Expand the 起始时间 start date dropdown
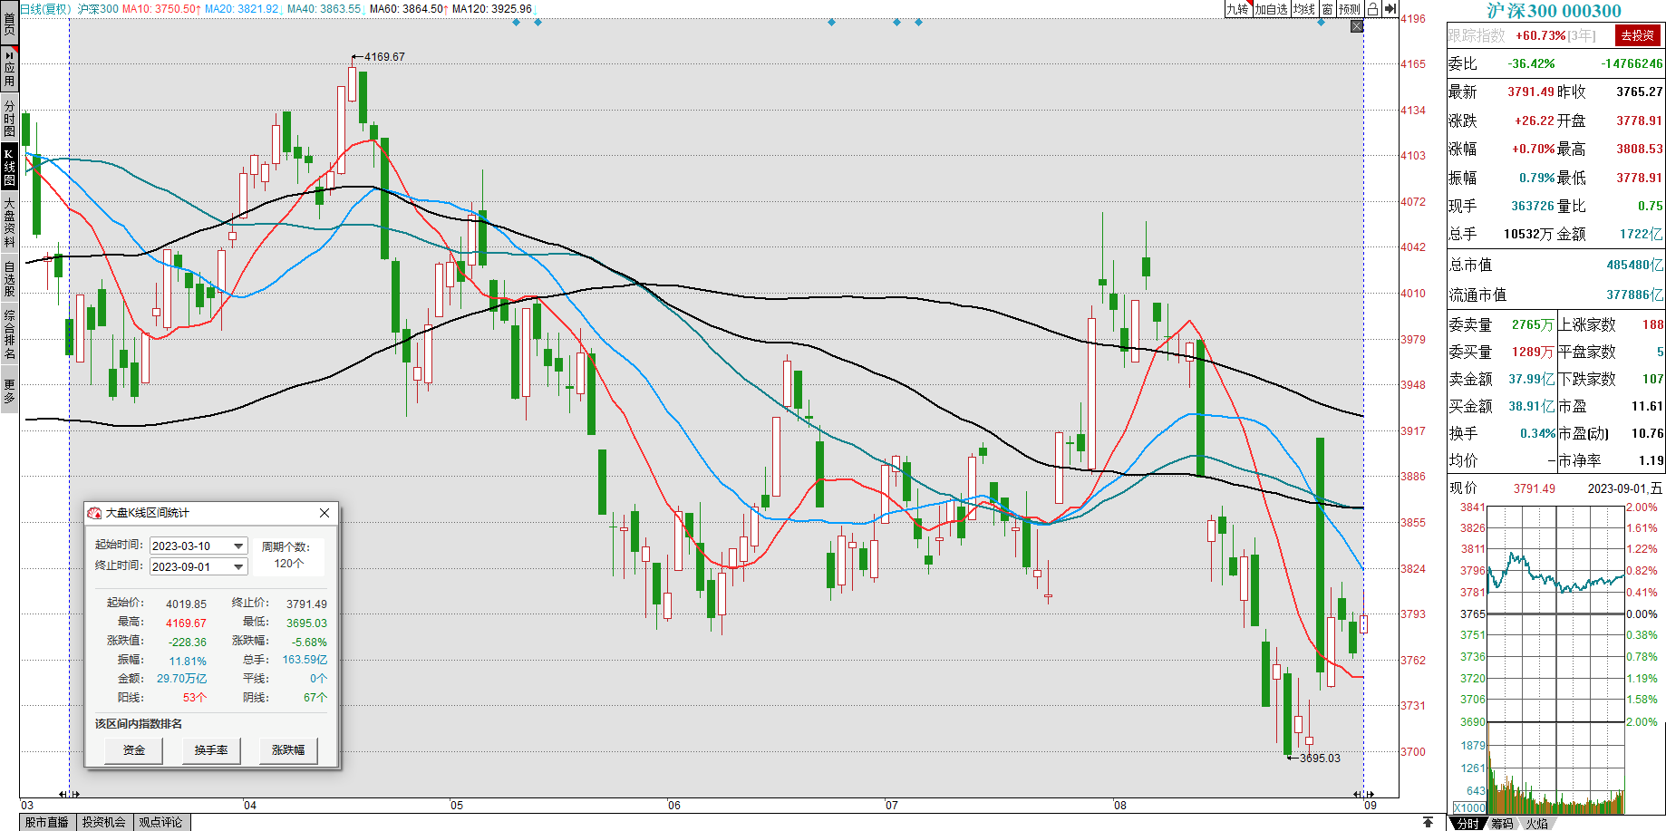This screenshot has width=1666, height=831. (239, 546)
